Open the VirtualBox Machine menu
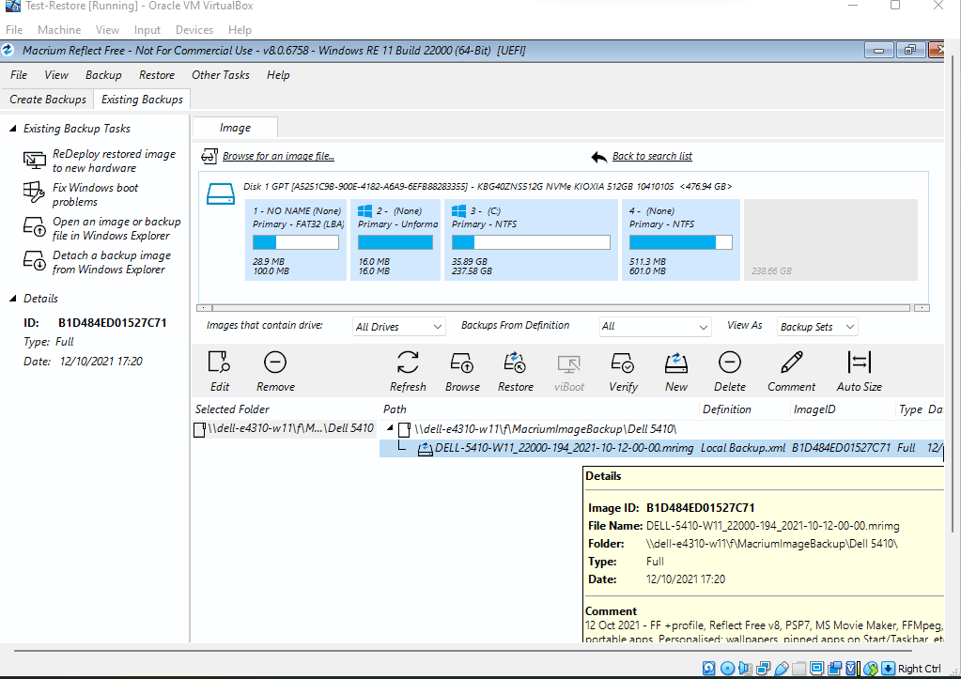Screen dimensions: 961x679 click(x=59, y=29)
